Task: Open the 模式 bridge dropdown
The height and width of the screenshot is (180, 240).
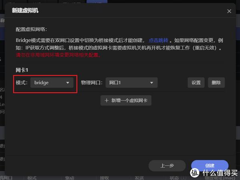Action: 52,83
